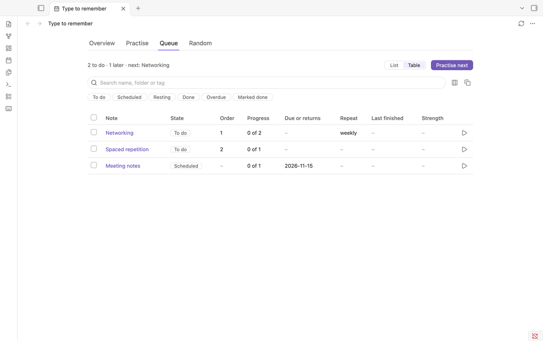This screenshot has height=341, width=543.
Task: Navigate forward with the right arrow
Action: (39, 24)
